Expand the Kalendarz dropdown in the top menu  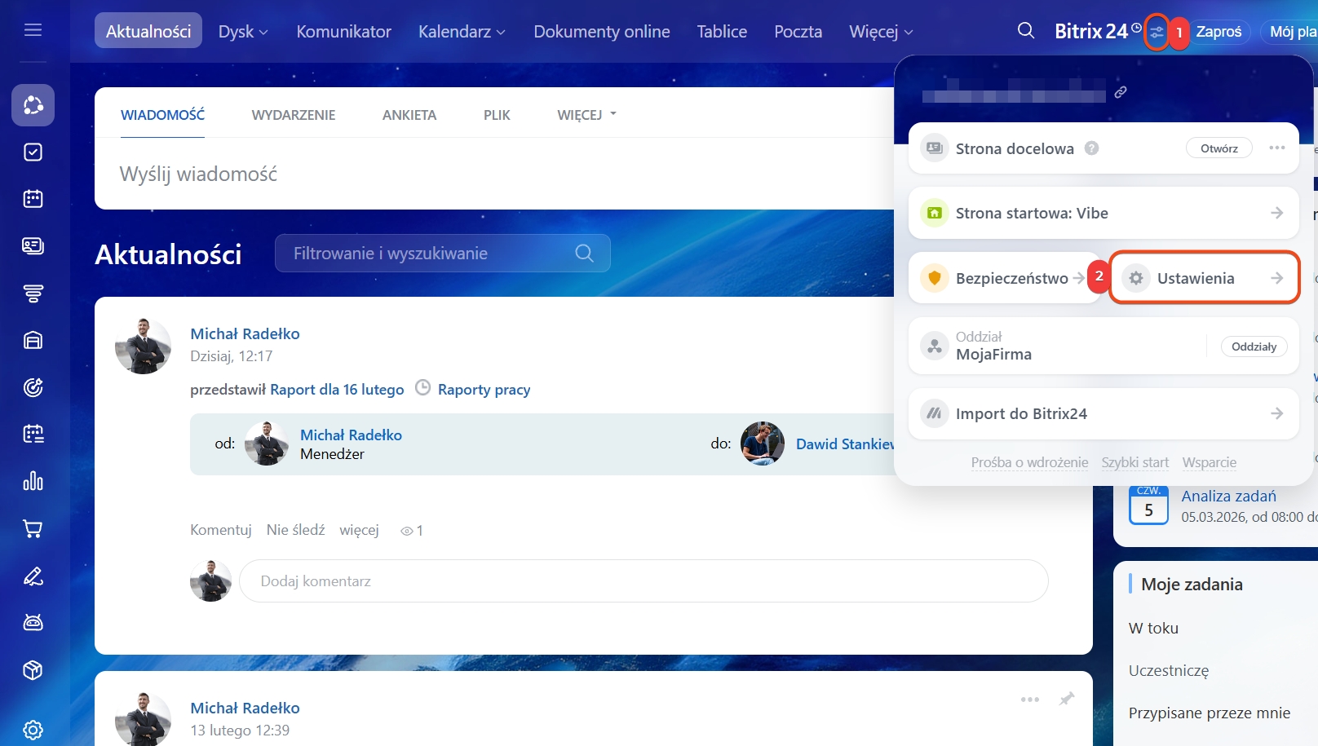(x=462, y=32)
